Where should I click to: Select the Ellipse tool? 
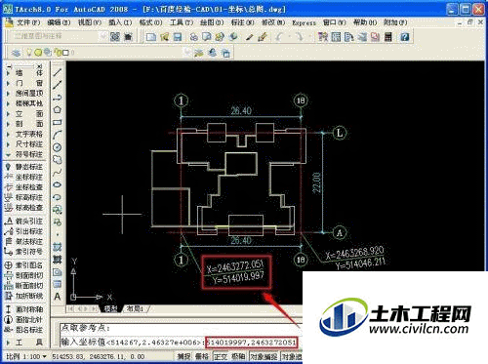pyautogui.click(x=58, y=184)
